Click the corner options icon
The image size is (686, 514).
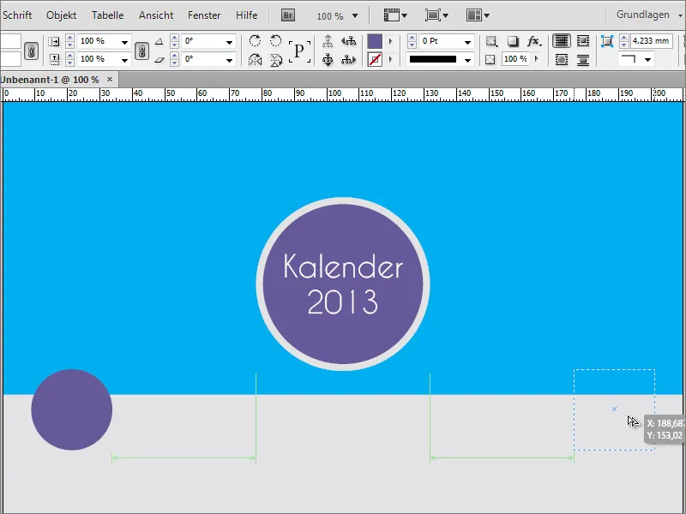coord(607,41)
